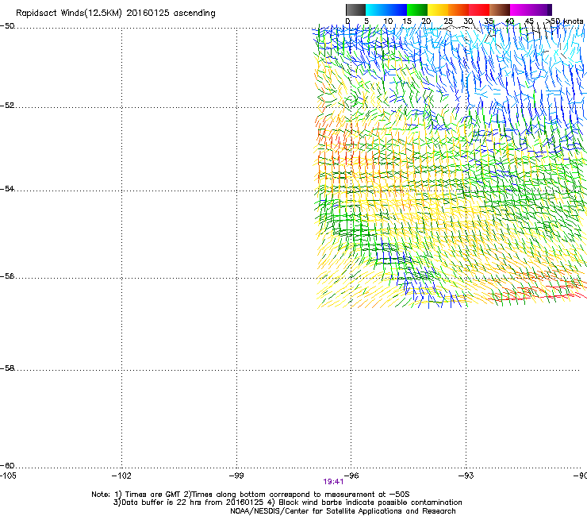Click the dark purple 45-50 knots legend segment
The width and height of the screenshot is (587, 516).
[x=541, y=10]
